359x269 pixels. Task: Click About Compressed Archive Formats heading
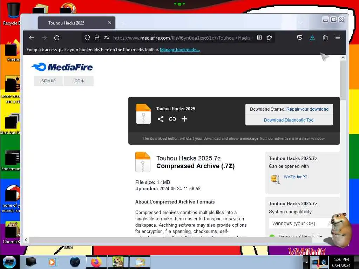coord(175,202)
